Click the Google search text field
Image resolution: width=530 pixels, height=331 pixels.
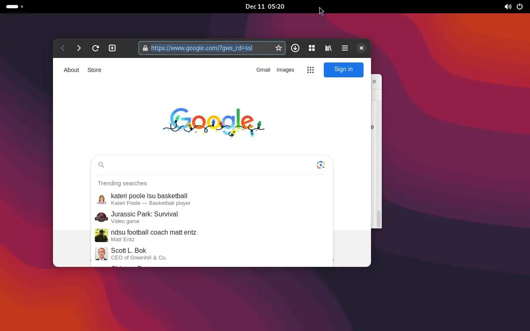[x=210, y=165]
